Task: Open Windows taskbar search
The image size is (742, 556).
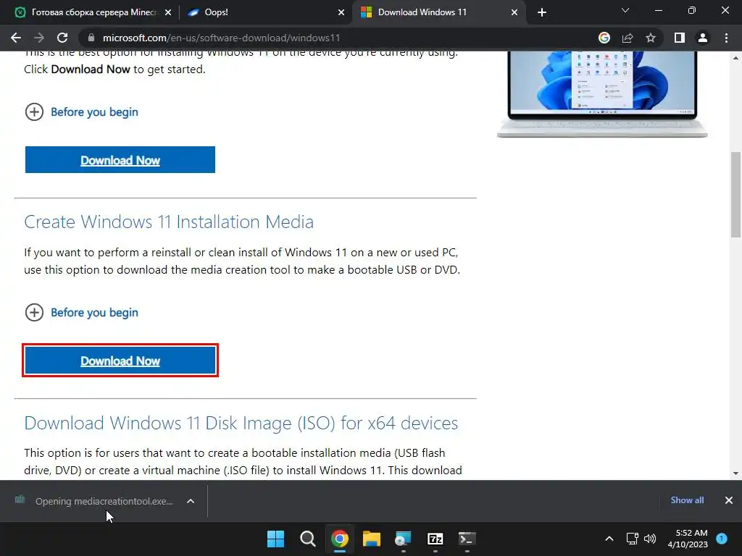Action: tap(307, 539)
